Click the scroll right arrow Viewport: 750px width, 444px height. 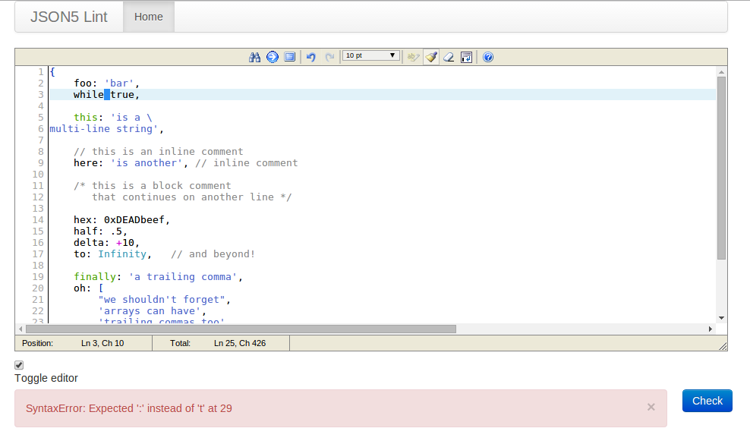coord(711,329)
